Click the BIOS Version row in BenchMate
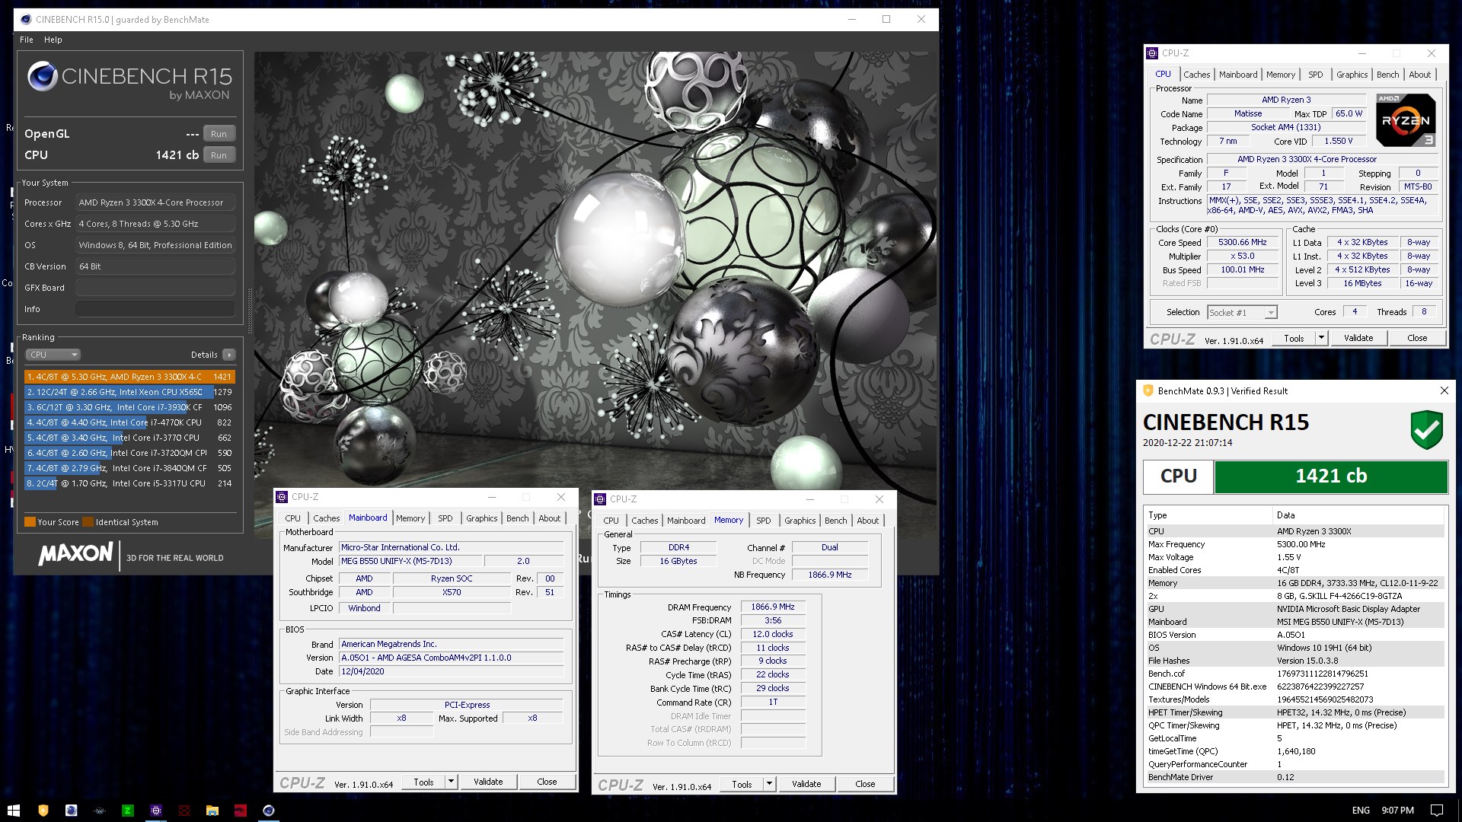Viewport: 1462px width, 822px height. 1295,635
